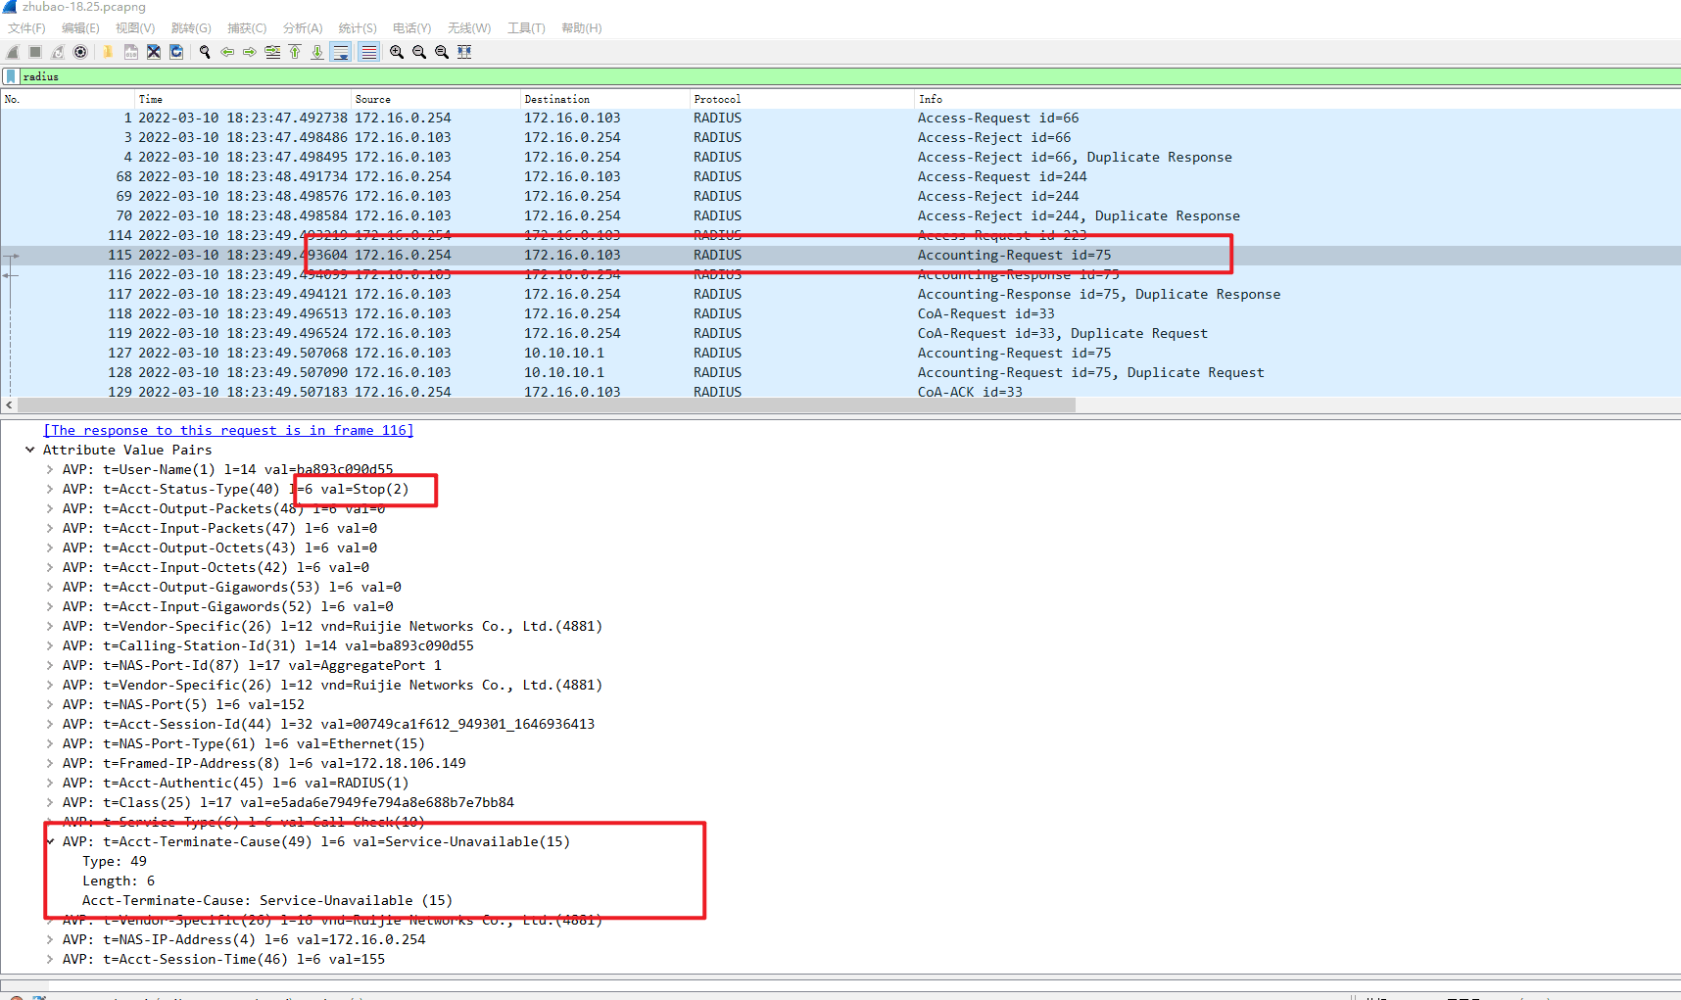
Task: Jump to the first packet icon
Action: tap(295, 52)
